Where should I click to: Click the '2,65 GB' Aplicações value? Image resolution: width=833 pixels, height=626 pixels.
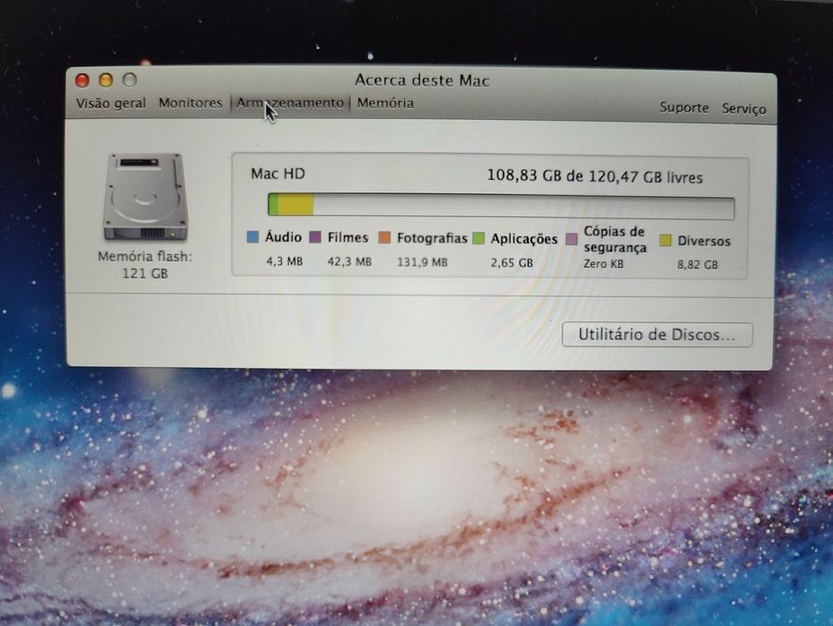(511, 262)
